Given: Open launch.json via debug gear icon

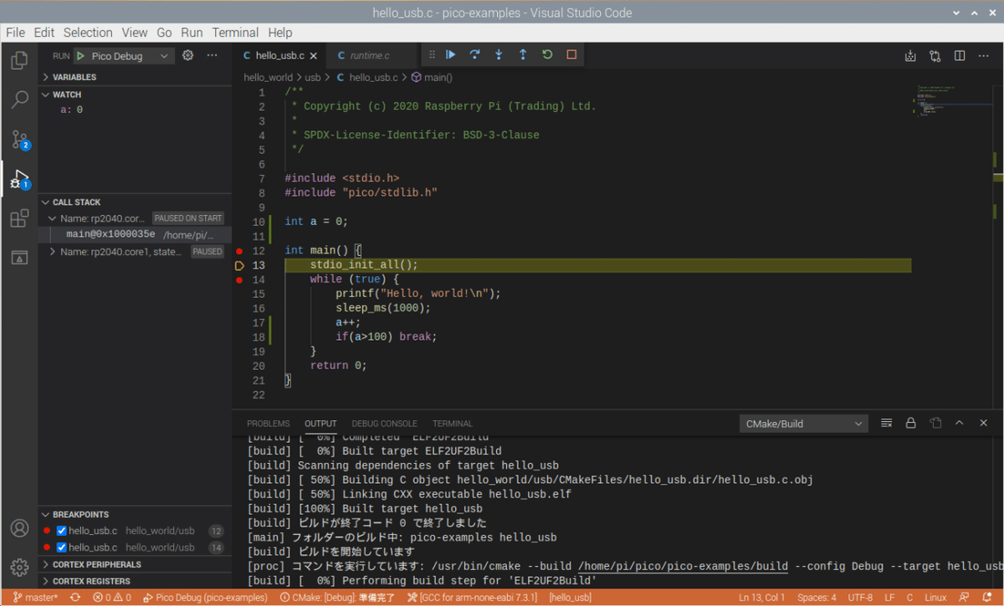Looking at the screenshot, I should pyautogui.click(x=188, y=55).
